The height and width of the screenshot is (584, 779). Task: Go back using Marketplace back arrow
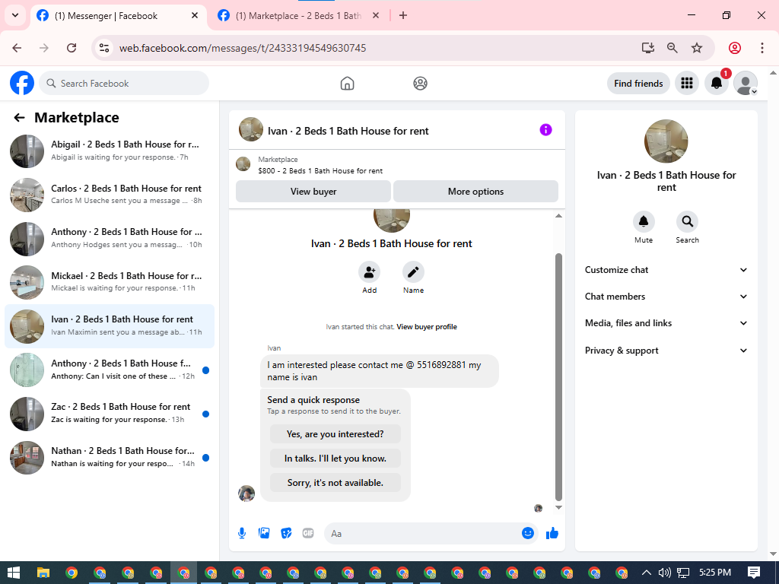coord(19,118)
